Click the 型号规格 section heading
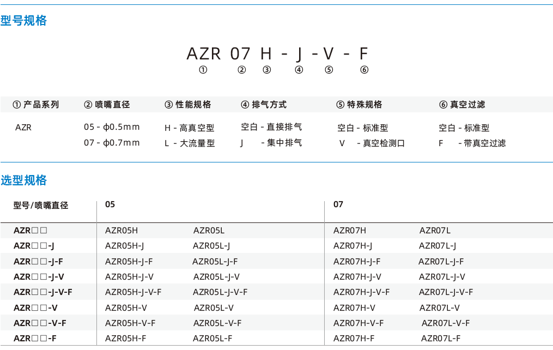 coord(23,21)
